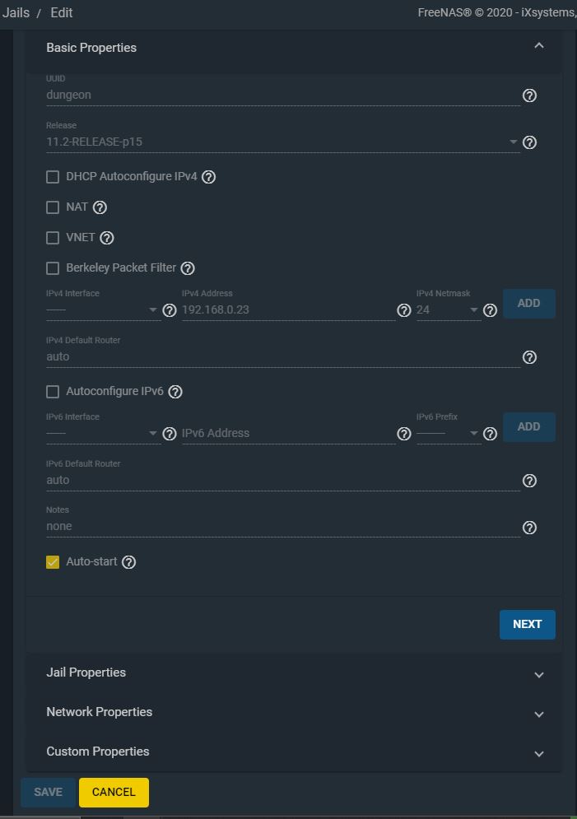Screen dimensions: 577x819
Task: Expand the Network Properties section
Action: coord(295,712)
